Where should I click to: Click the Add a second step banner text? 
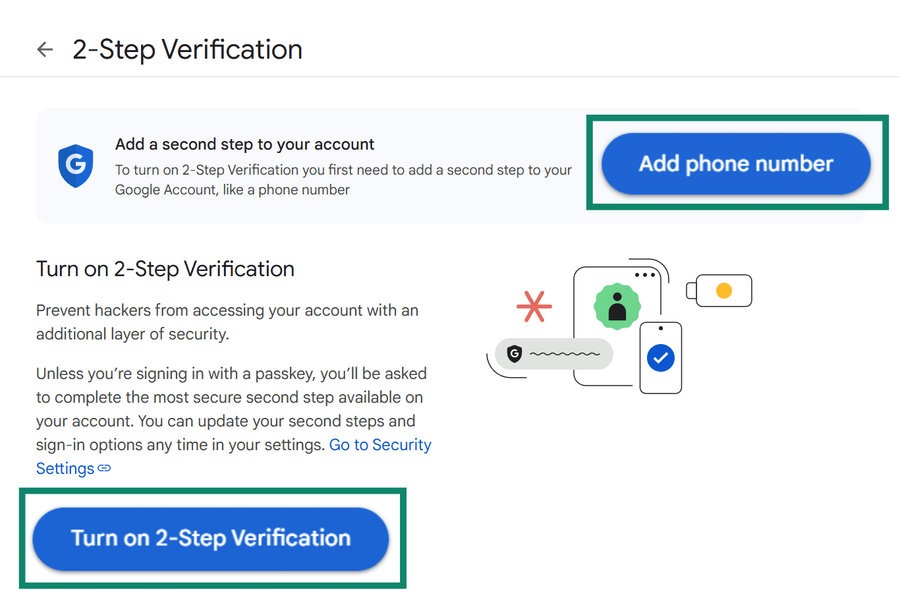(244, 144)
